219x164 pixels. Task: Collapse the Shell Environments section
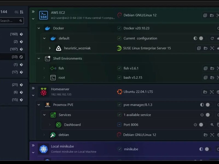point(39,58)
